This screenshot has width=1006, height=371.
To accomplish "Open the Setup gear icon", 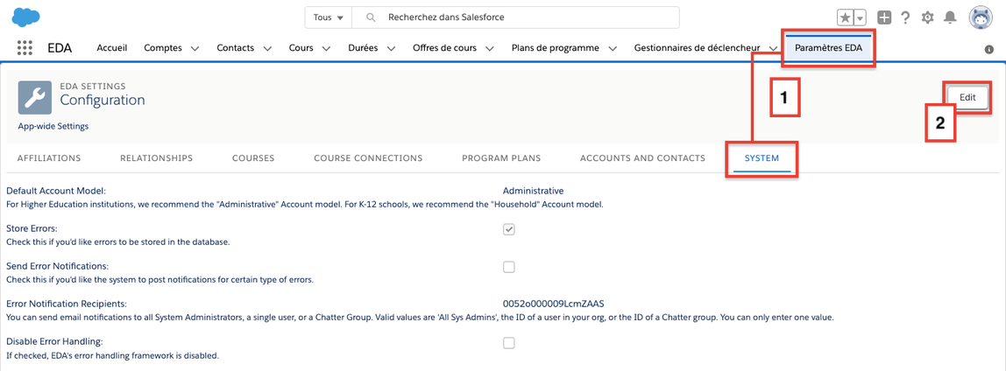I will pyautogui.click(x=927, y=17).
